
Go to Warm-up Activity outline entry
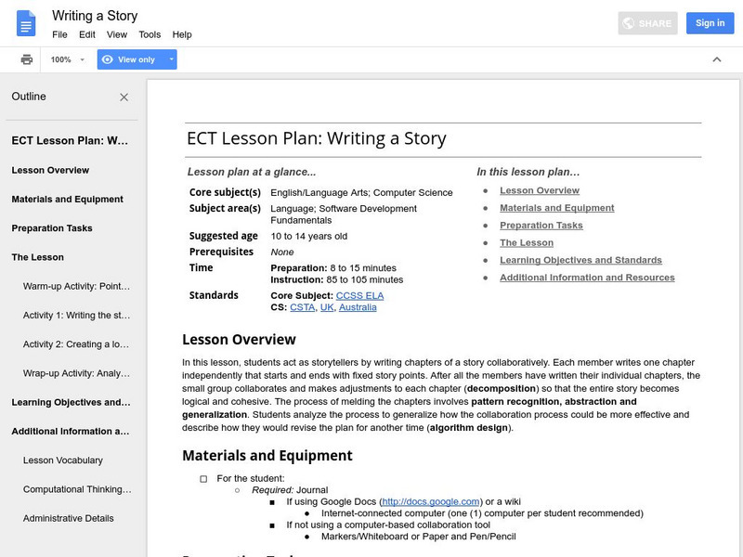76,286
